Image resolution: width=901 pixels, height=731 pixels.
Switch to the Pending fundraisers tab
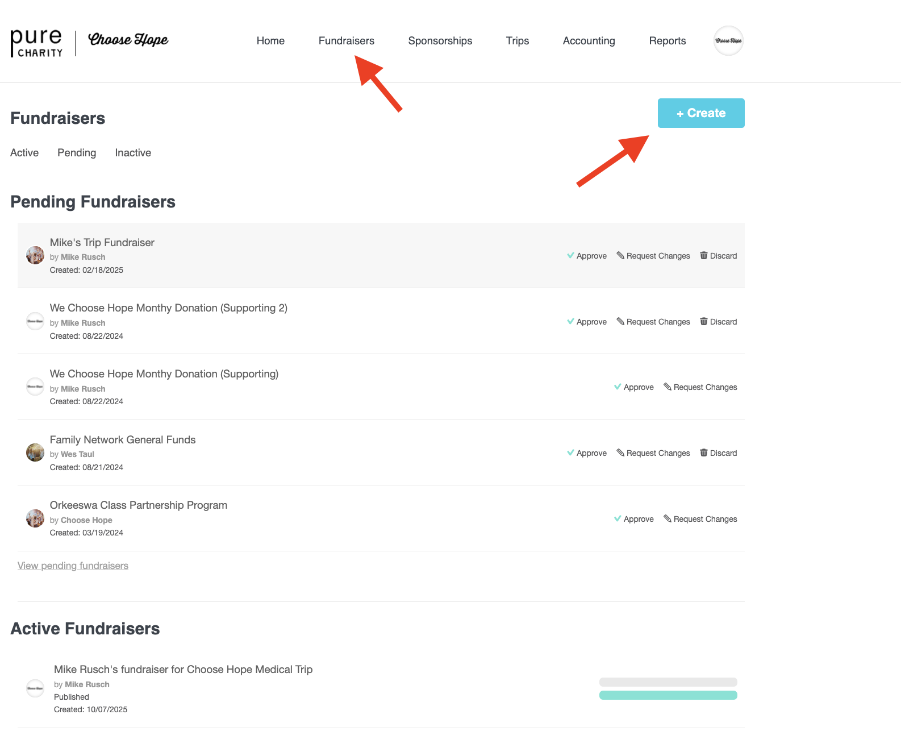(x=77, y=153)
